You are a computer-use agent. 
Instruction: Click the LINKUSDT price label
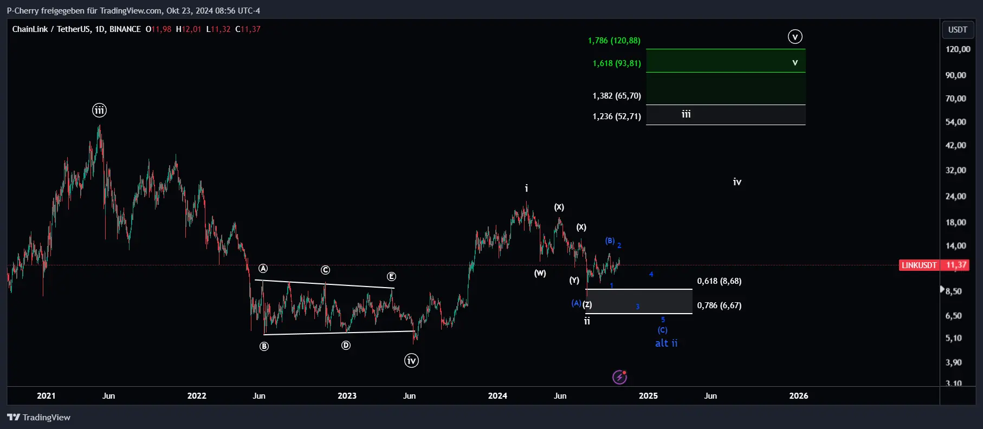point(919,265)
